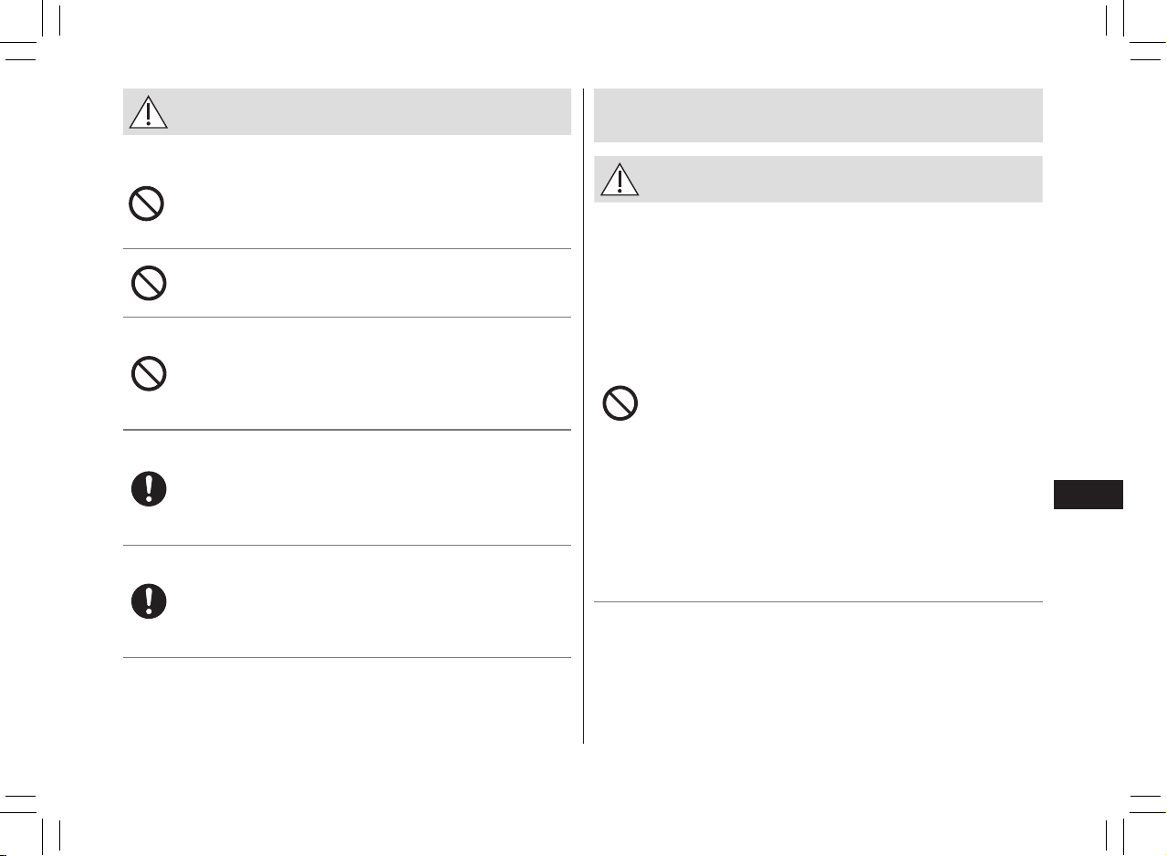This screenshot has width=1167, height=856.
Task: Click the warning triangle in the right column header
Action: click(620, 179)
